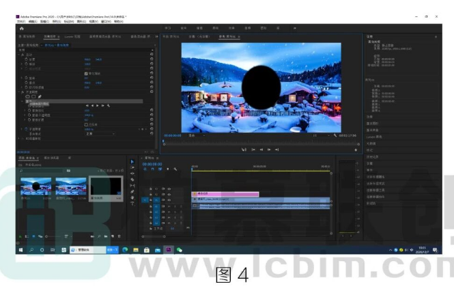Viewport: 454px width, 293px height.
Task: Switch to the Effect Controls tab
Action: (x=50, y=36)
